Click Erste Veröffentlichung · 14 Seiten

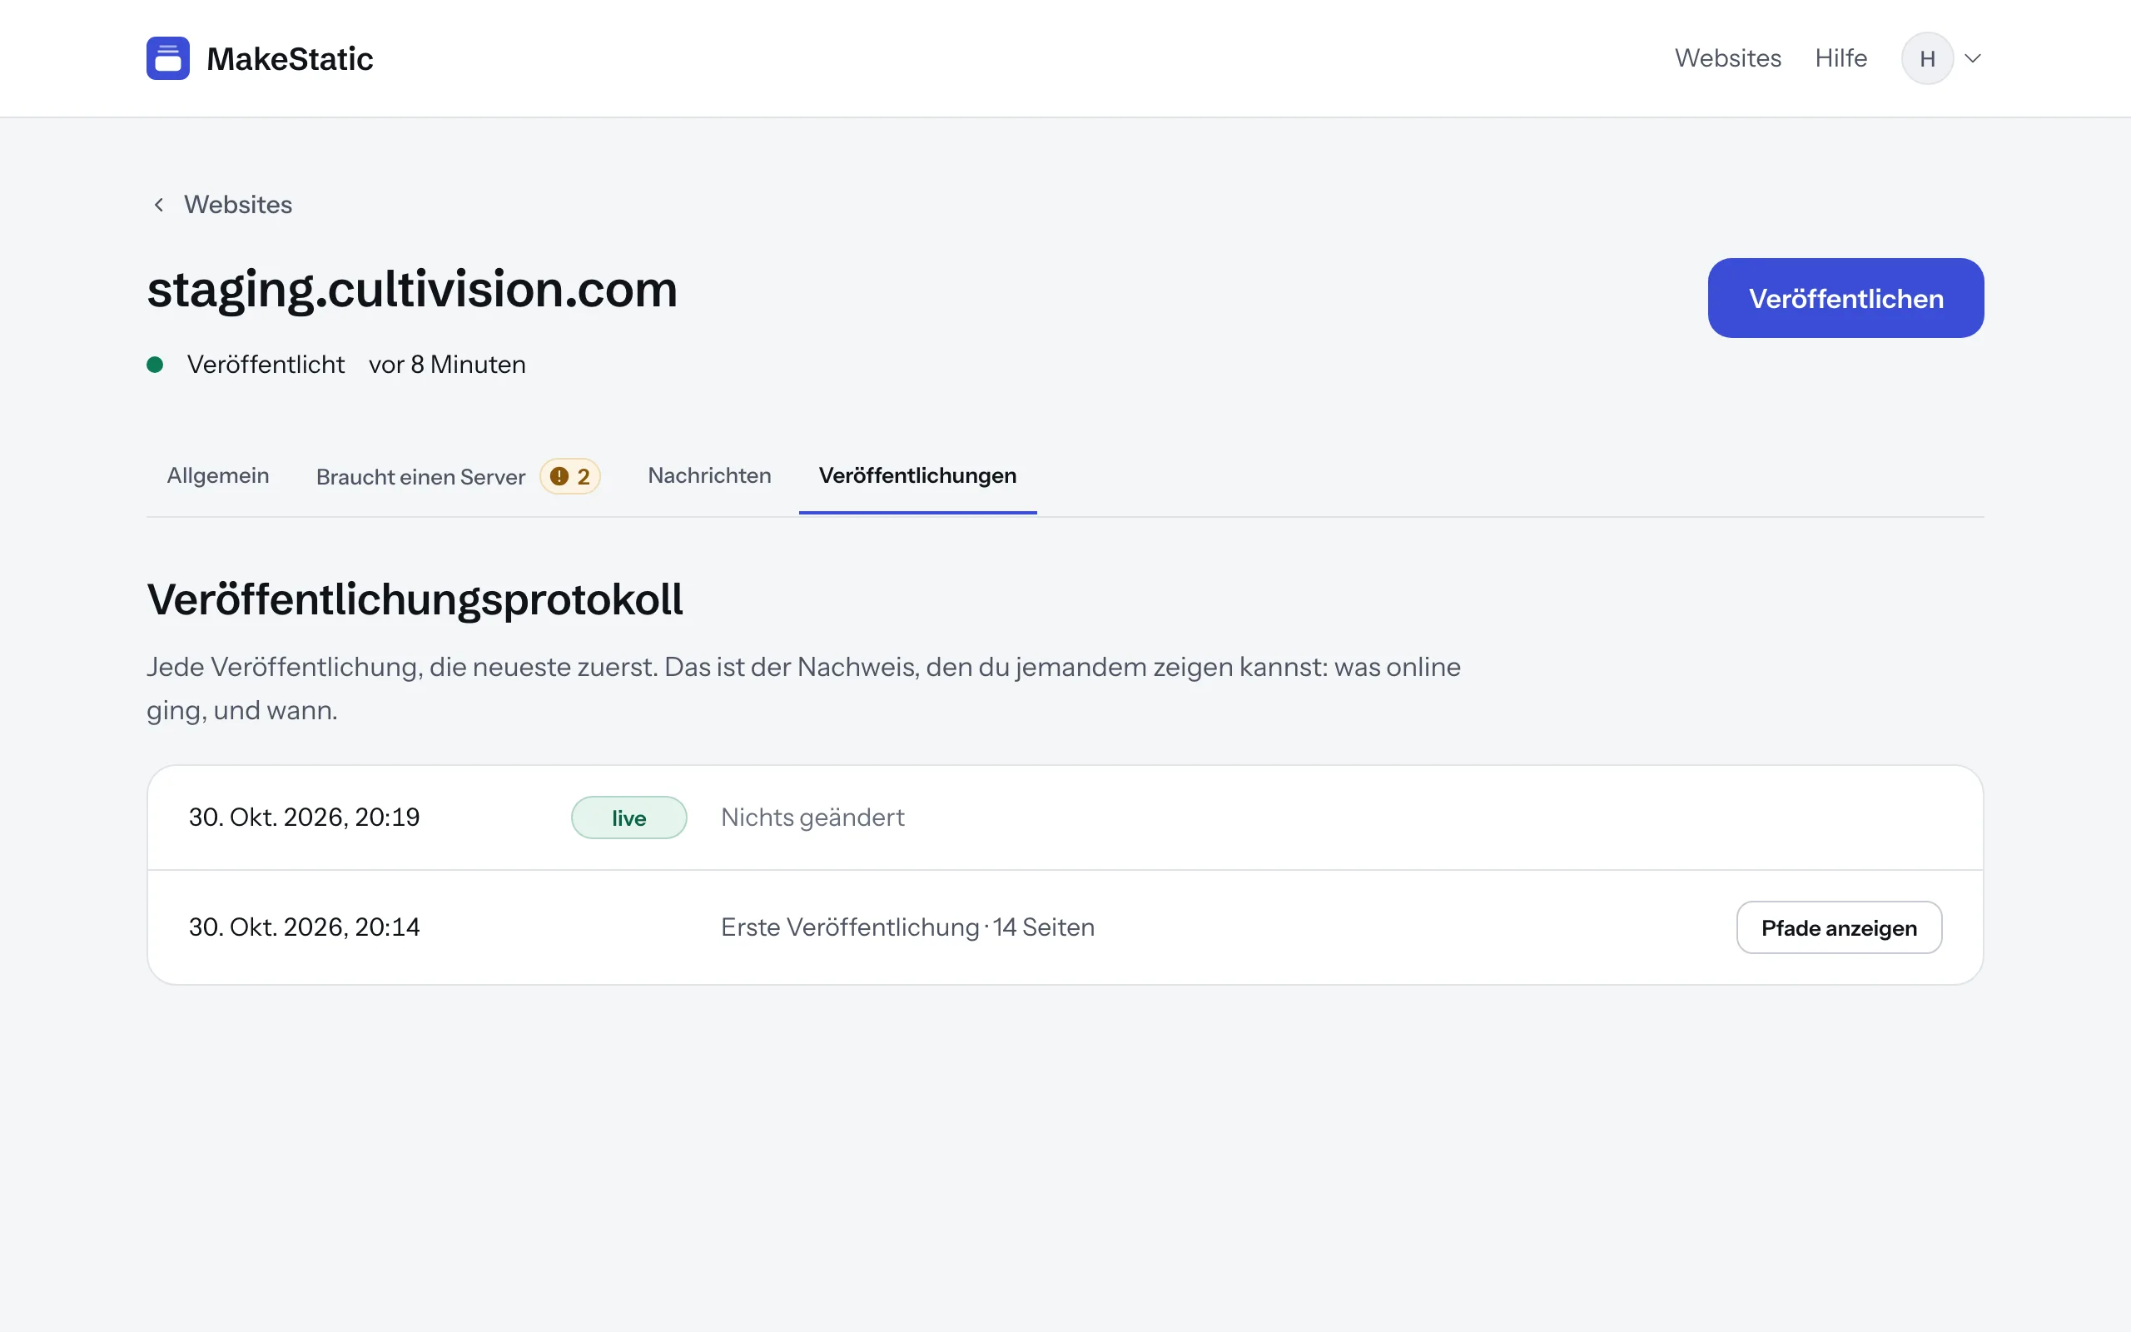tap(907, 927)
